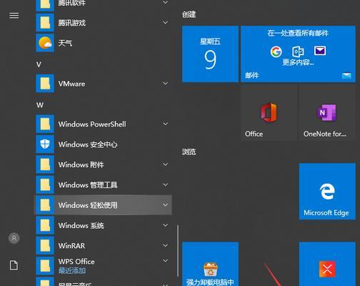The height and width of the screenshot is (286, 360).
Task: Click the 天气 text label
Action: click(x=65, y=43)
